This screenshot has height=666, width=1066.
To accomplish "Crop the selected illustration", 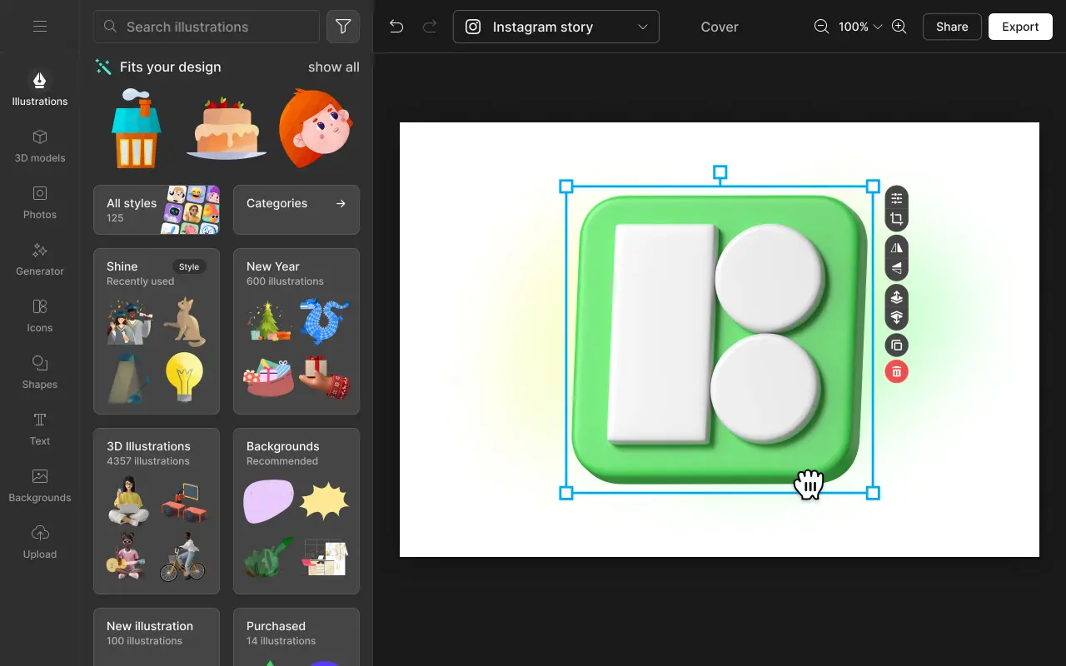I will tap(896, 218).
